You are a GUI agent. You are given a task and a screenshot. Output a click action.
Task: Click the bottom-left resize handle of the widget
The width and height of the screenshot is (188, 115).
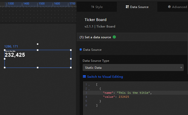tap(4, 67)
